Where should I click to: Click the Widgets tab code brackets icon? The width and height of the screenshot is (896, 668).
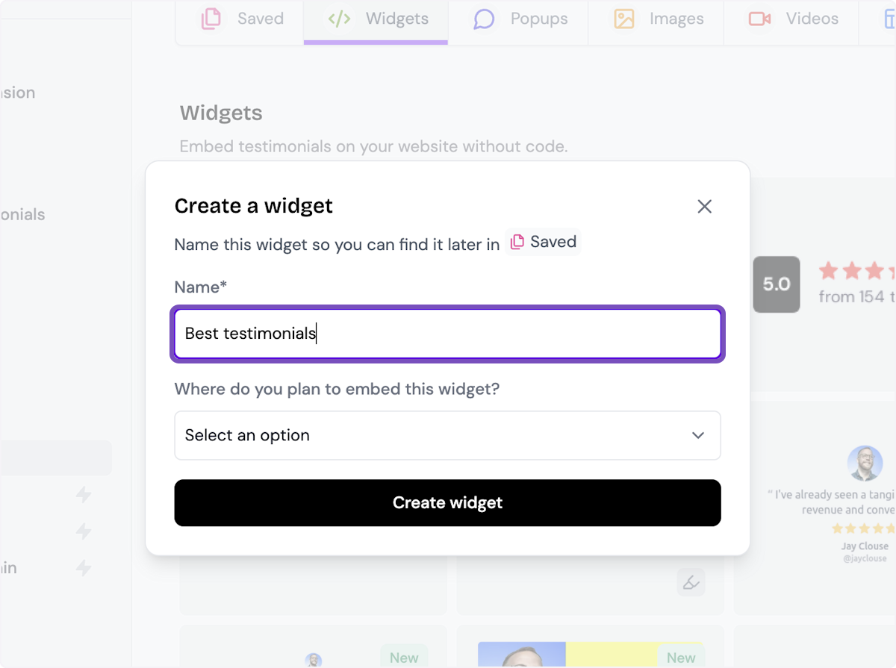pos(340,19)
